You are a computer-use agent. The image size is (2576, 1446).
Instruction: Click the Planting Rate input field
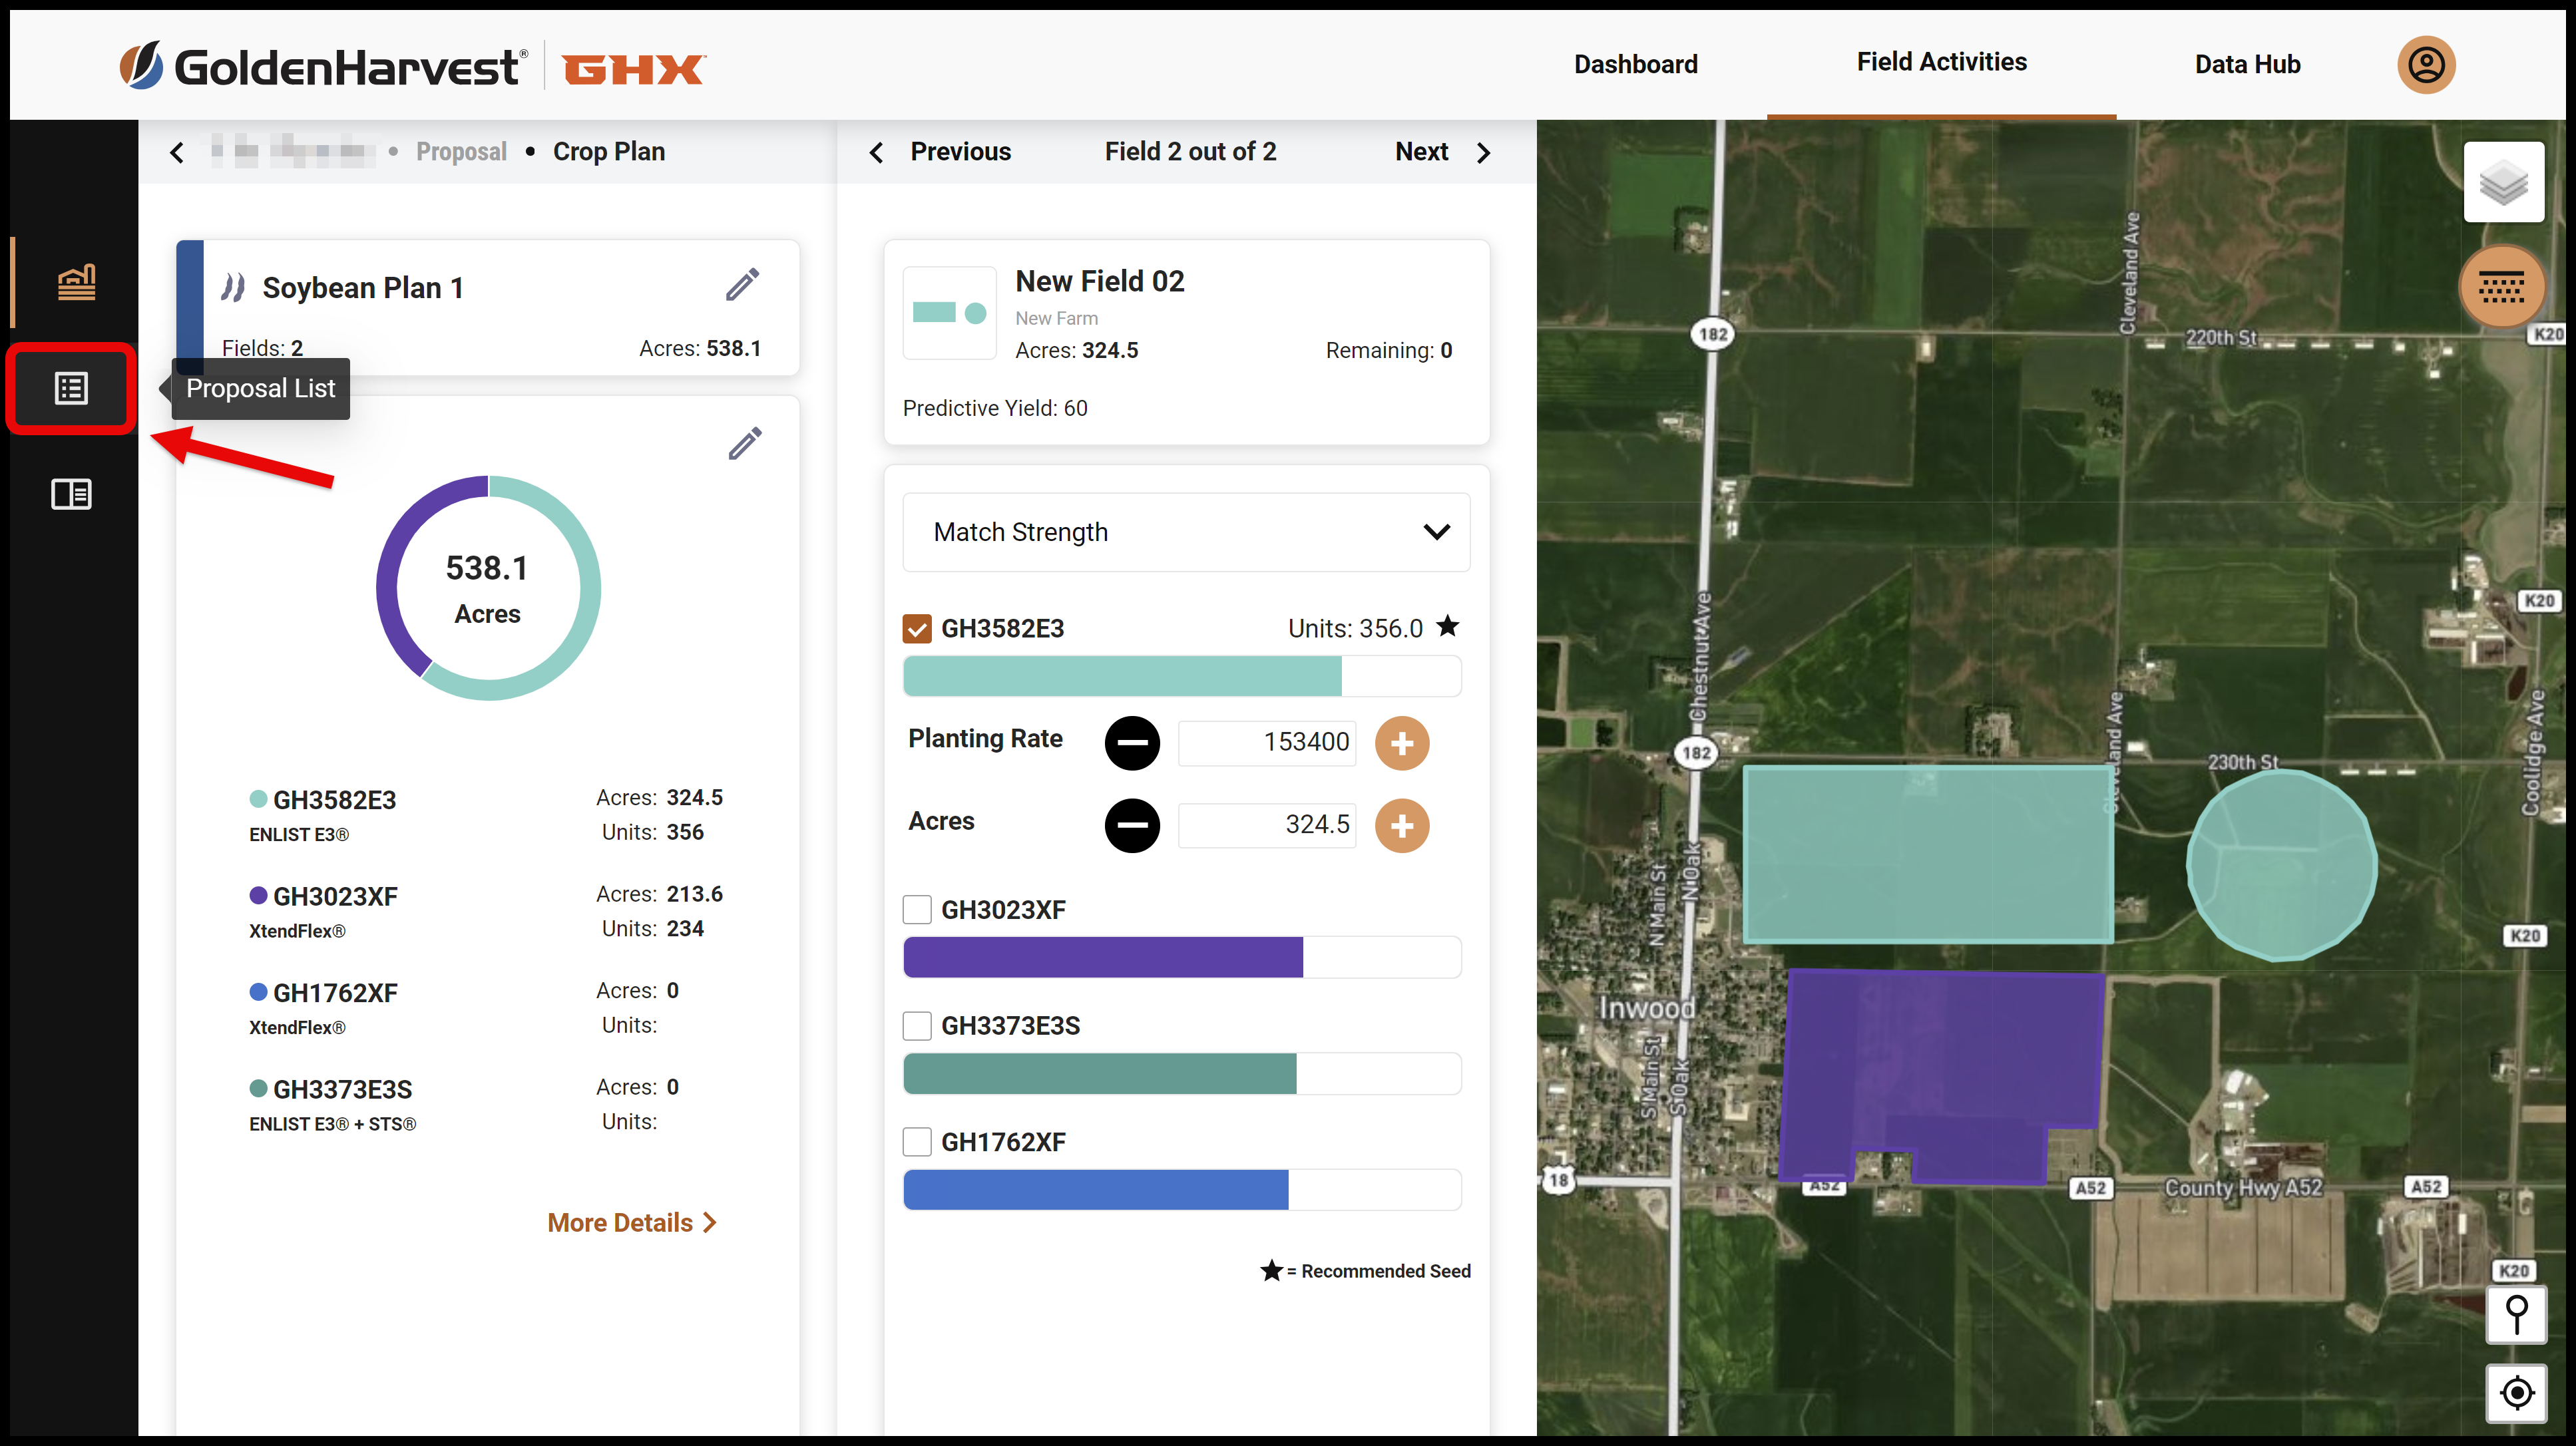(1267, 743)
